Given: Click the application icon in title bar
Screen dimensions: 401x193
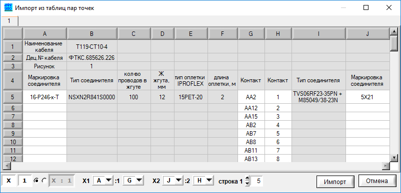Looking at the screenshot, I should click(8, 7).
